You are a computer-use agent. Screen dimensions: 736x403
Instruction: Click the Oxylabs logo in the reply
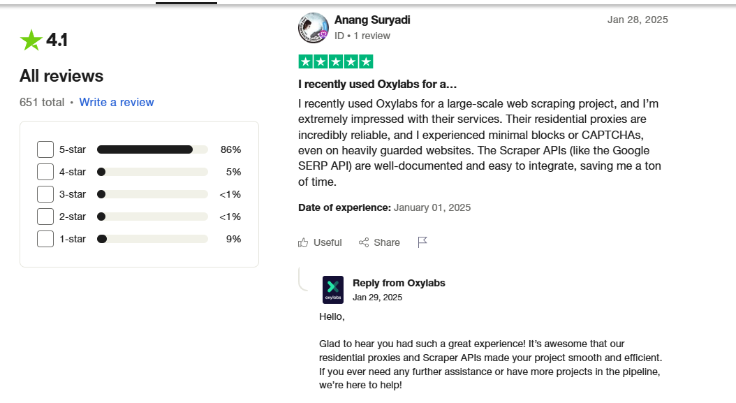[333, 290]
